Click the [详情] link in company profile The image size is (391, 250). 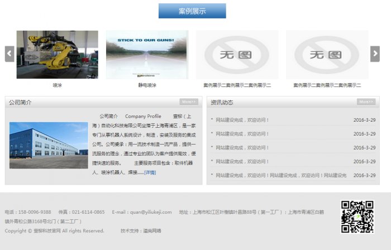pyautogui.click(x=150, y=172)
